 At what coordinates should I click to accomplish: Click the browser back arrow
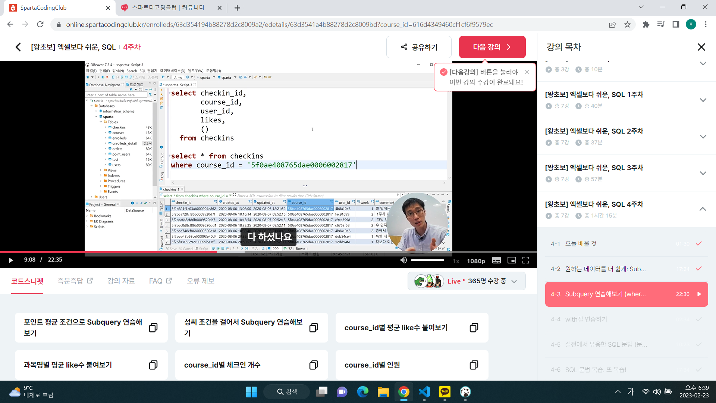10,25
